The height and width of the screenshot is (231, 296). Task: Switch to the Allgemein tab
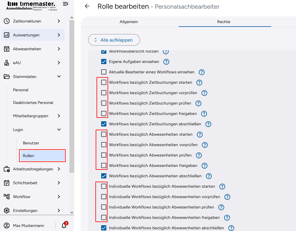click(129, 22)
